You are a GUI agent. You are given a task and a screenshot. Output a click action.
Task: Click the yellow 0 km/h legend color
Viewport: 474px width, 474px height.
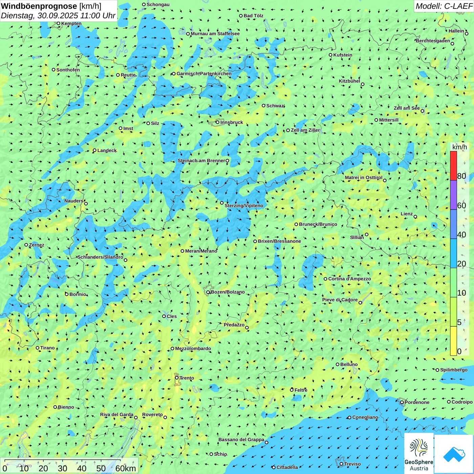click(453, 341)
